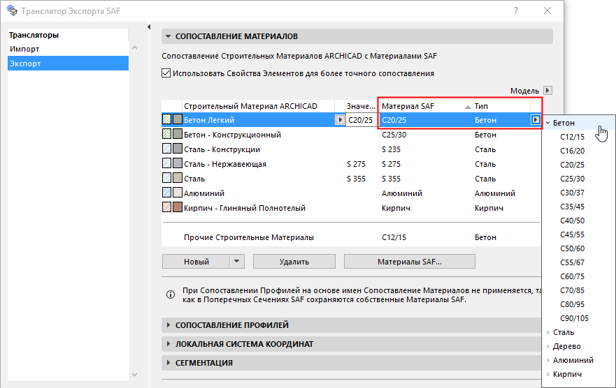The height and width of the screenshot is (388, 616).
Task: Open the material picker arrow for Бетон Легкий
Action: pos(341,120)
